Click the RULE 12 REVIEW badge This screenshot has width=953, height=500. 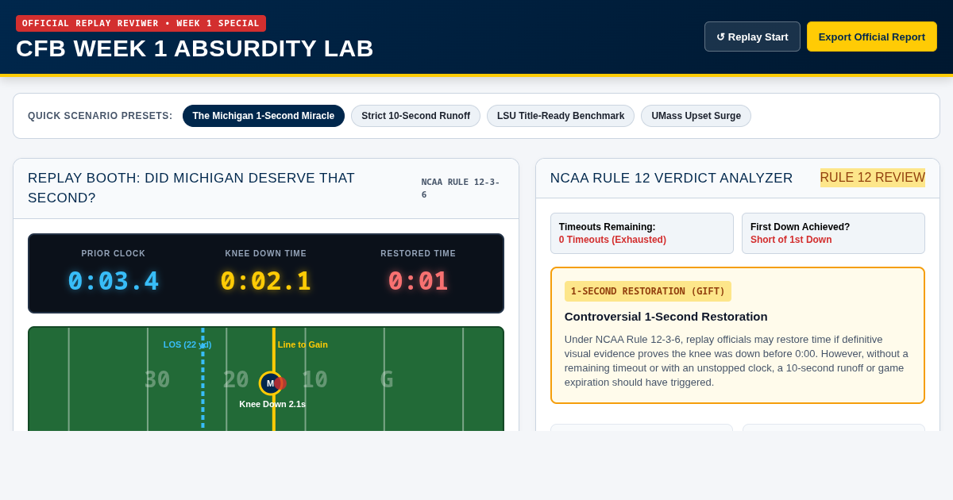(872, 178)
